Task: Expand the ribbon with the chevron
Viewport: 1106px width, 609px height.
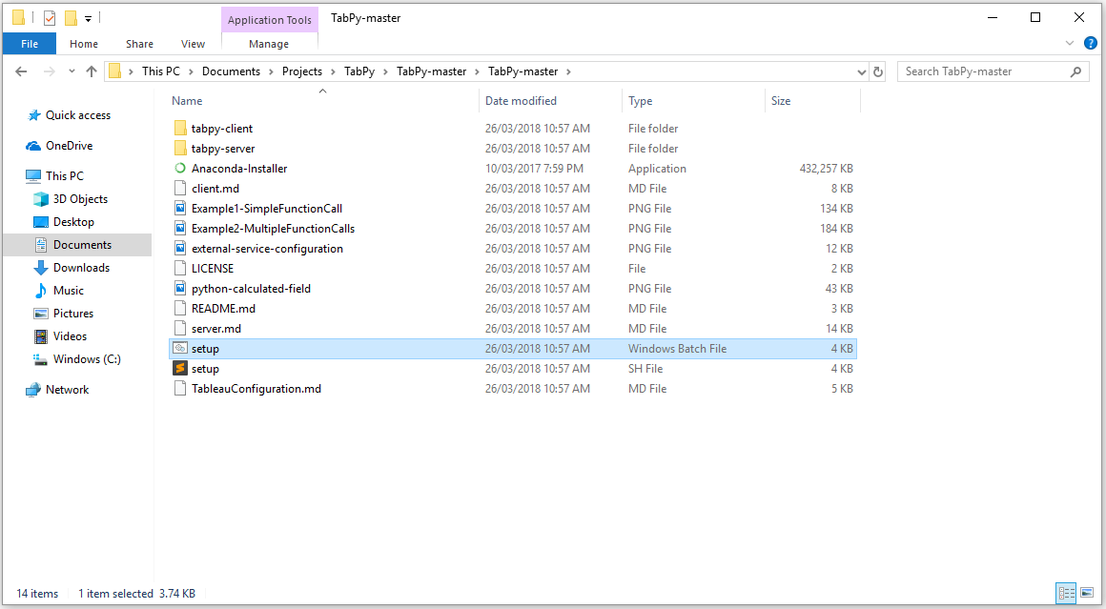Action: click(x=1070, y=44)
